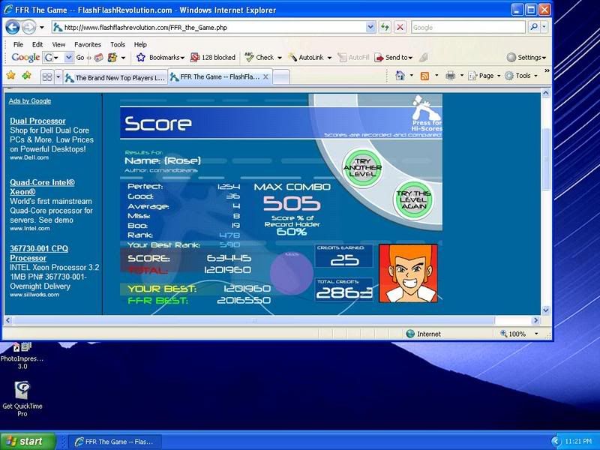Open the Quad-Core Intel Xeon ad link
The width and height of the screenshot is (600, 450).
click(42, 187)
